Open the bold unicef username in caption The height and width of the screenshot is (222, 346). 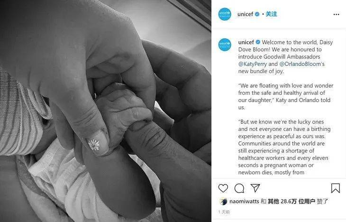[246, 42]
